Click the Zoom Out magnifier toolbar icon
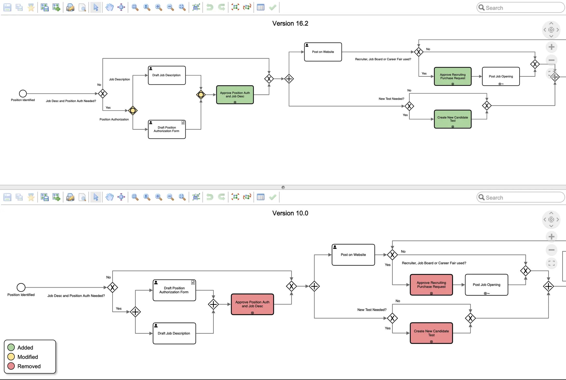Image resolution: width=566 pixels, height=380 pixels. tap(170, 7)
